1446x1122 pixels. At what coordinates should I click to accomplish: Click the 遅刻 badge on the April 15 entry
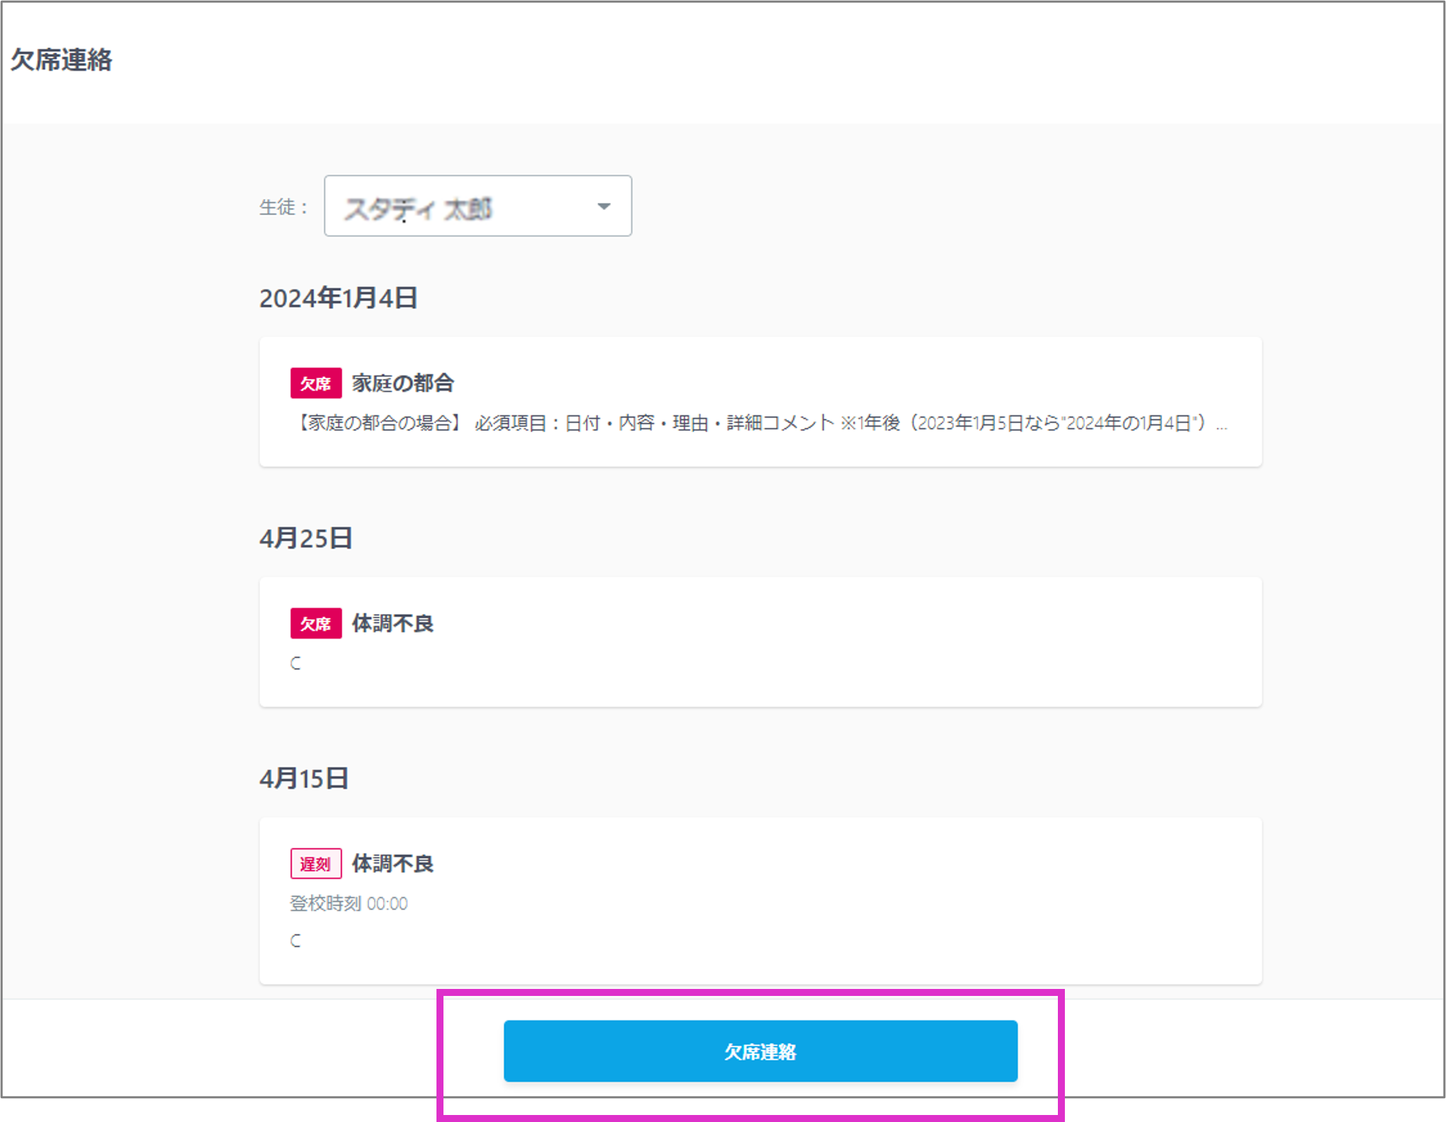coord(316,864)
